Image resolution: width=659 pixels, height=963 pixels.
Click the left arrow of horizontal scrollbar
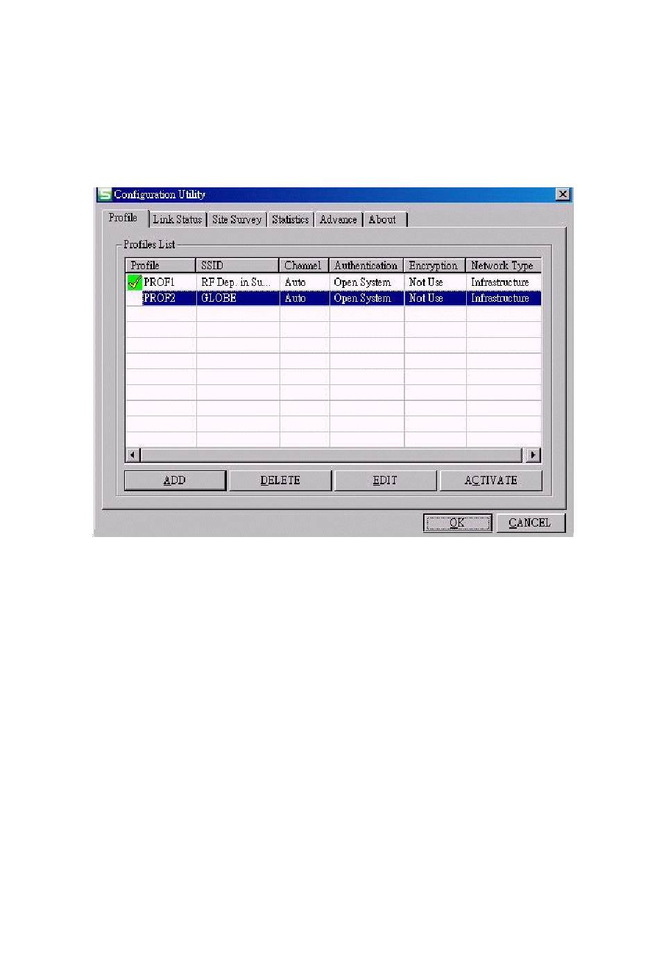(133, 455)
